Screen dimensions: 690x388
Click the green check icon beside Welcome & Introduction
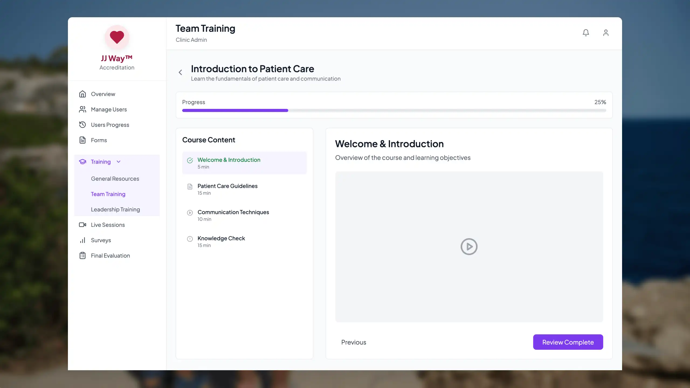point(190,160)
